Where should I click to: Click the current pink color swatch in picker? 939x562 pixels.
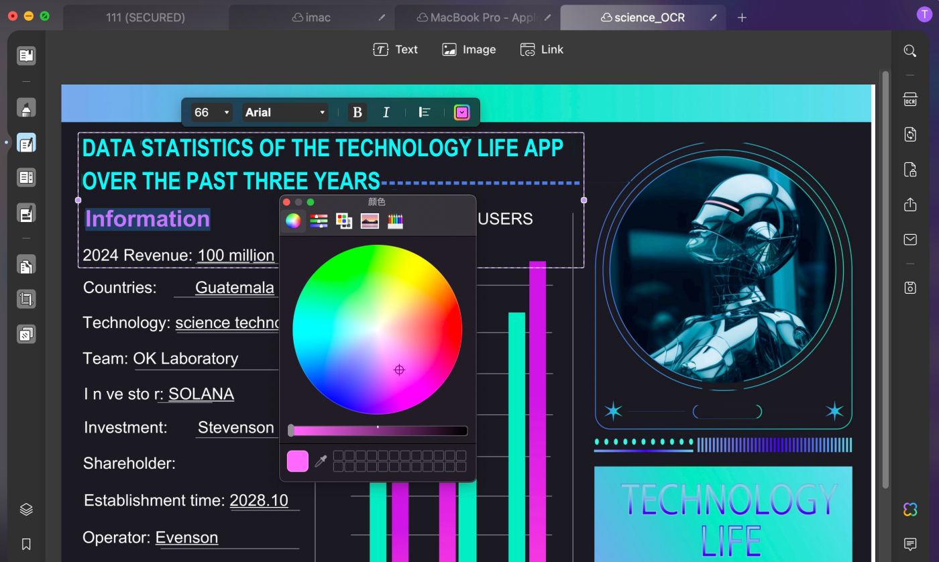(x=298, y=461)
